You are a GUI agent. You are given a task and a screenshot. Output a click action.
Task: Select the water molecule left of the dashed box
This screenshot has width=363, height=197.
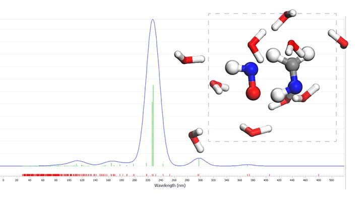coord(190,58)
